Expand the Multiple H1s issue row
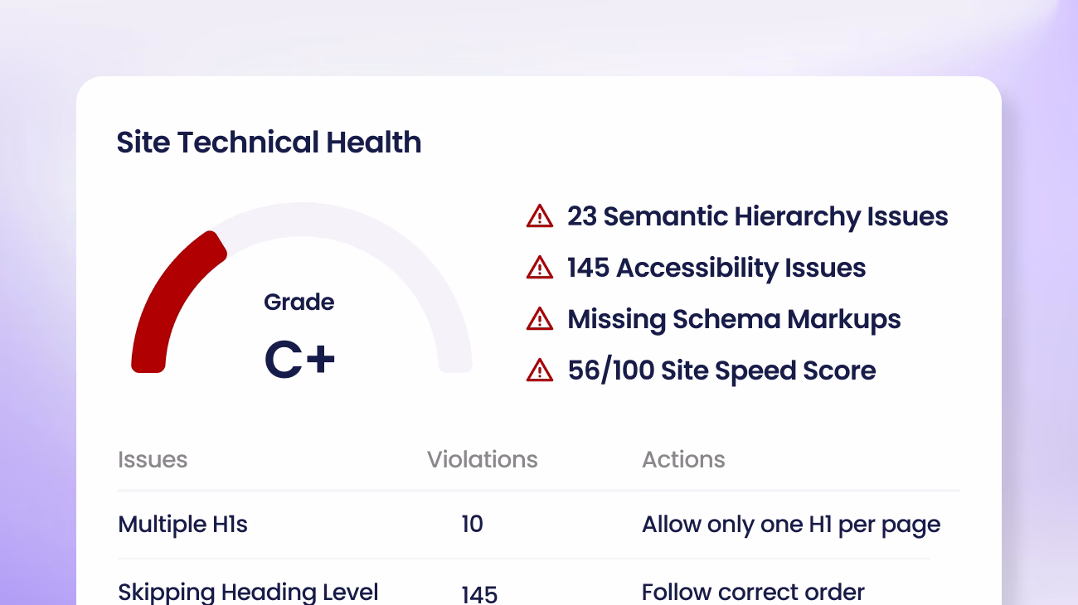The width and height of the screenshot is (1078, 605). coord(182,524)
